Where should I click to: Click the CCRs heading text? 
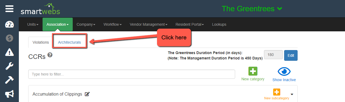point(37,57)
